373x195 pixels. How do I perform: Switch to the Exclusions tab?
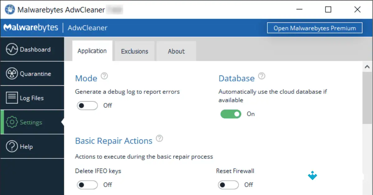[135, 51]
